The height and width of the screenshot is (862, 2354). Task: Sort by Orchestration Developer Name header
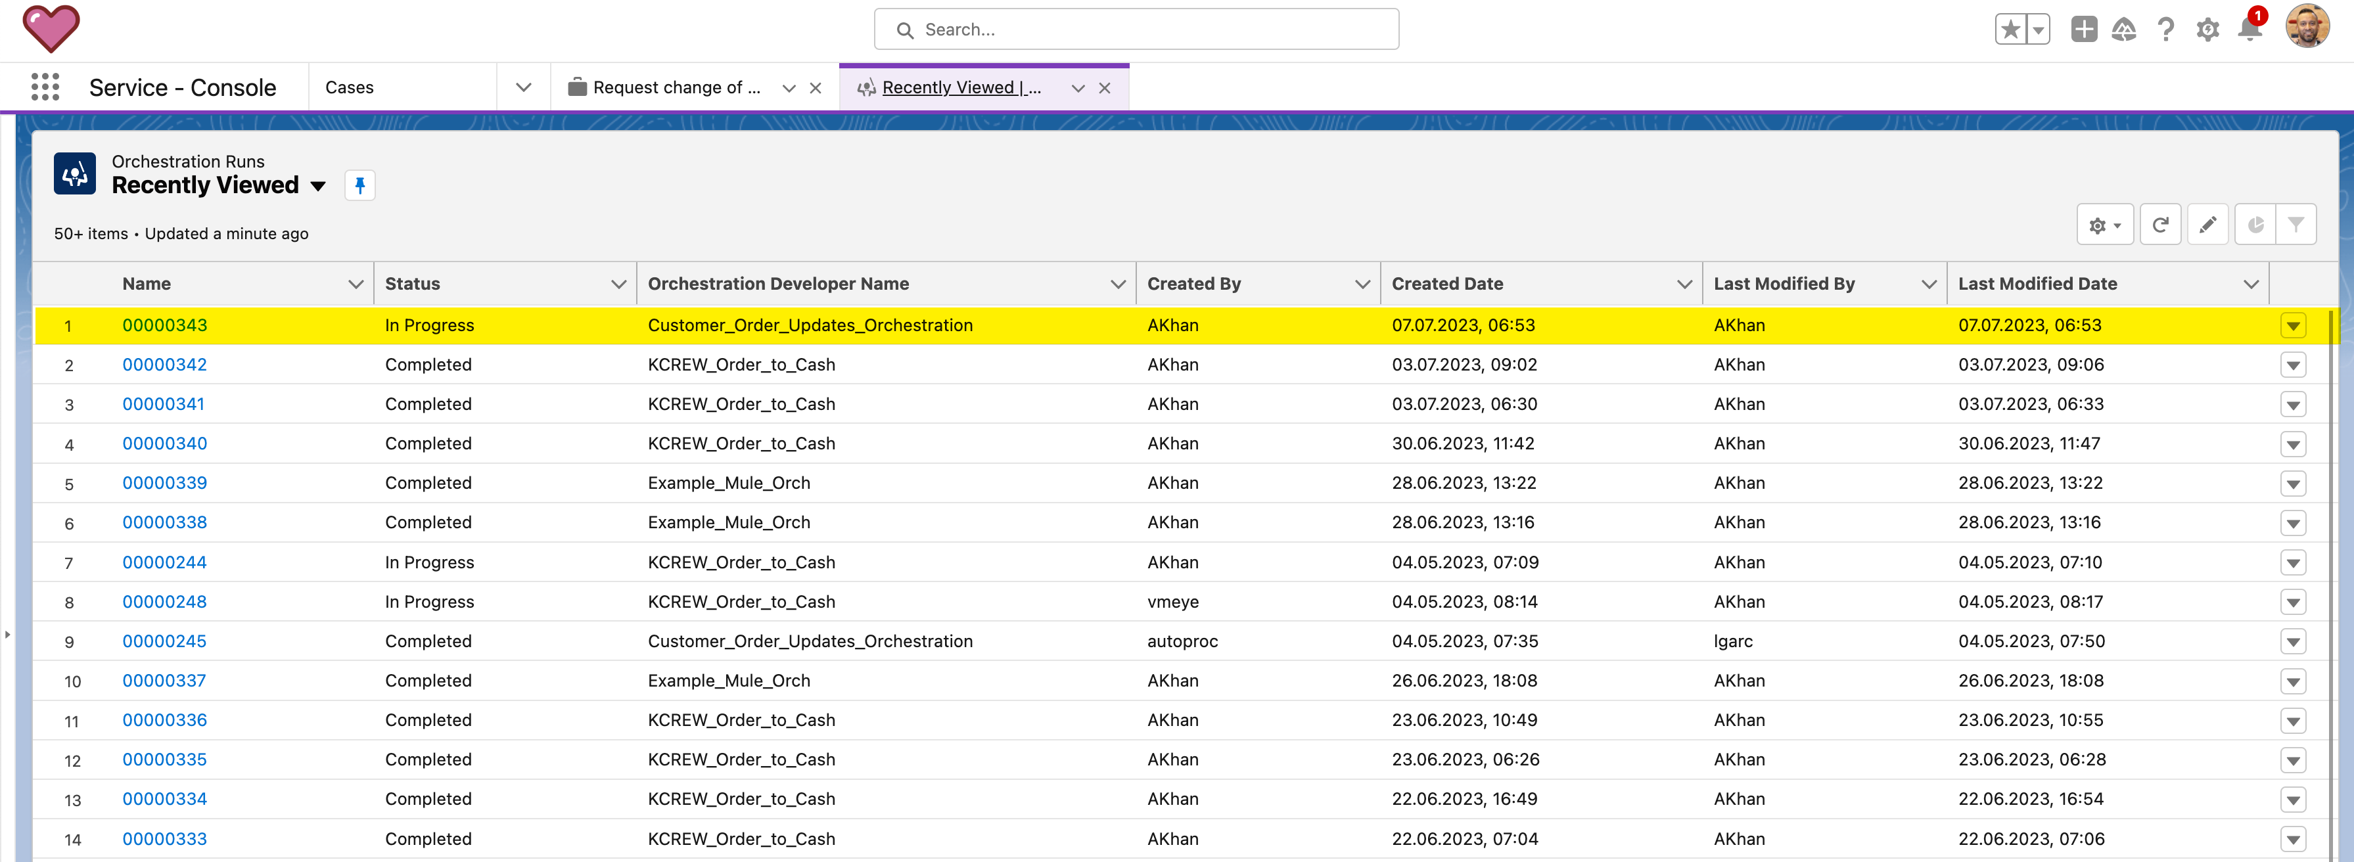[777, 284]
